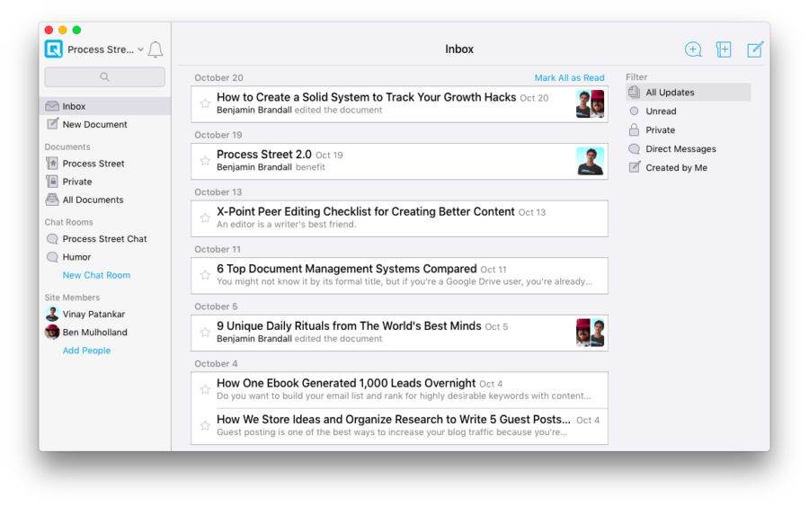Click the new chat plus bubble icon

693,49
